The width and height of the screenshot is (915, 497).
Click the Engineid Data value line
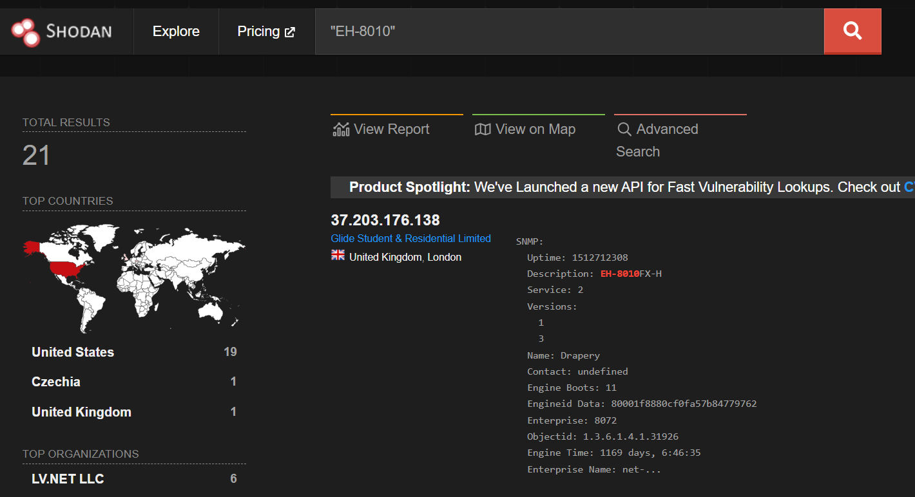pos(642,404)
